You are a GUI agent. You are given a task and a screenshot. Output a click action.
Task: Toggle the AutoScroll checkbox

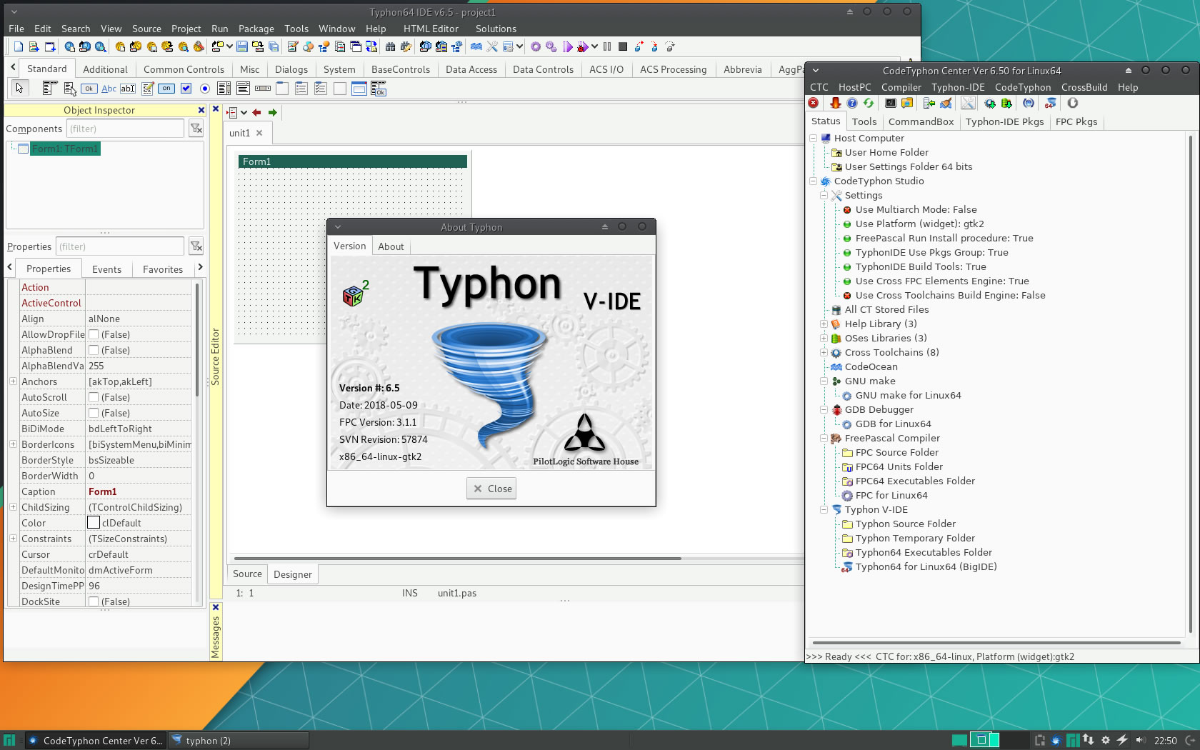[x=94, y=397]
